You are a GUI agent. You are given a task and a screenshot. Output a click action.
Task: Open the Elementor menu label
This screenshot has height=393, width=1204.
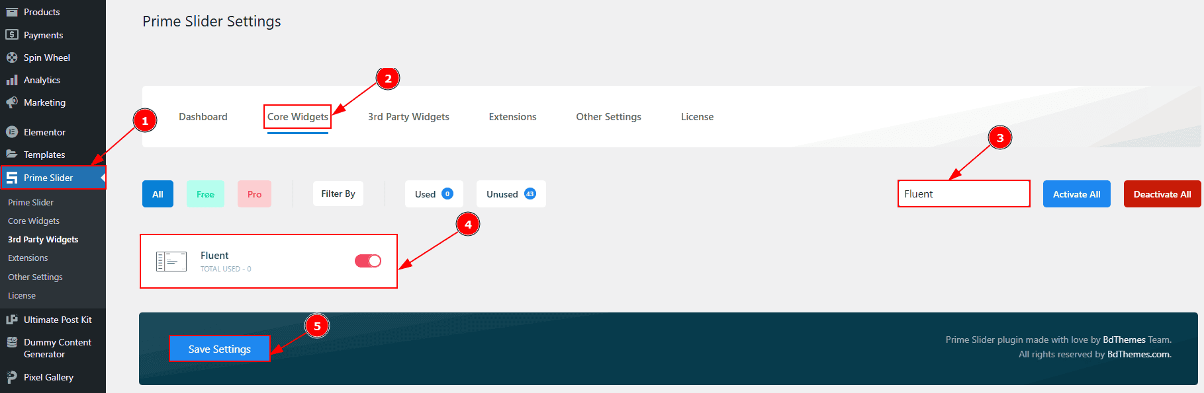coord(44,132)
